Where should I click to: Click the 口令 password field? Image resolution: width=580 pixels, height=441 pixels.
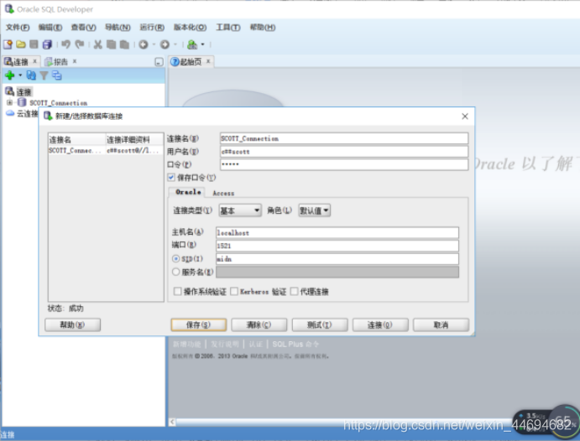pos(344,164)
